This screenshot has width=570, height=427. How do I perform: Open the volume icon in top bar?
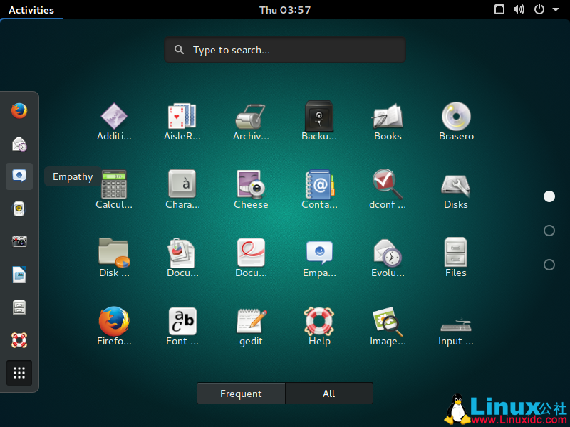point(519,9)
